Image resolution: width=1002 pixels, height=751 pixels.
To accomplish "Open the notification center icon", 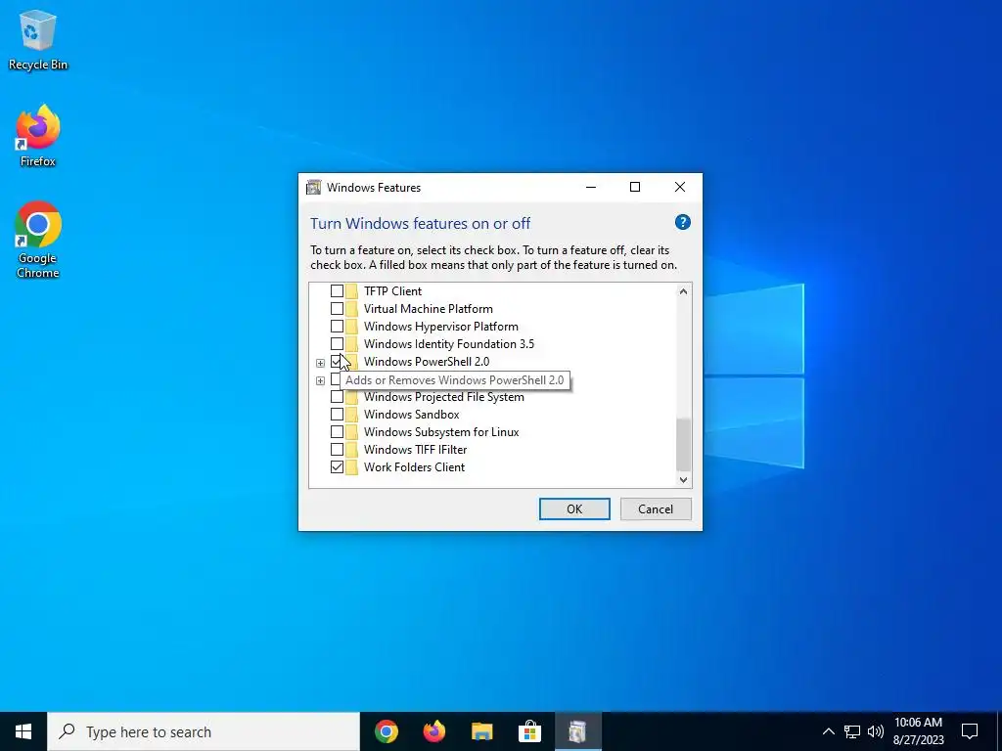I will 970,731.
